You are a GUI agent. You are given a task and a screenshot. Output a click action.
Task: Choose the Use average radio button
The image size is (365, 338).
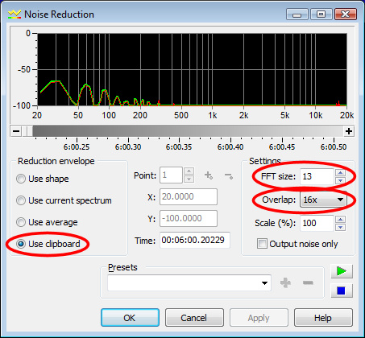coord(47,222)
